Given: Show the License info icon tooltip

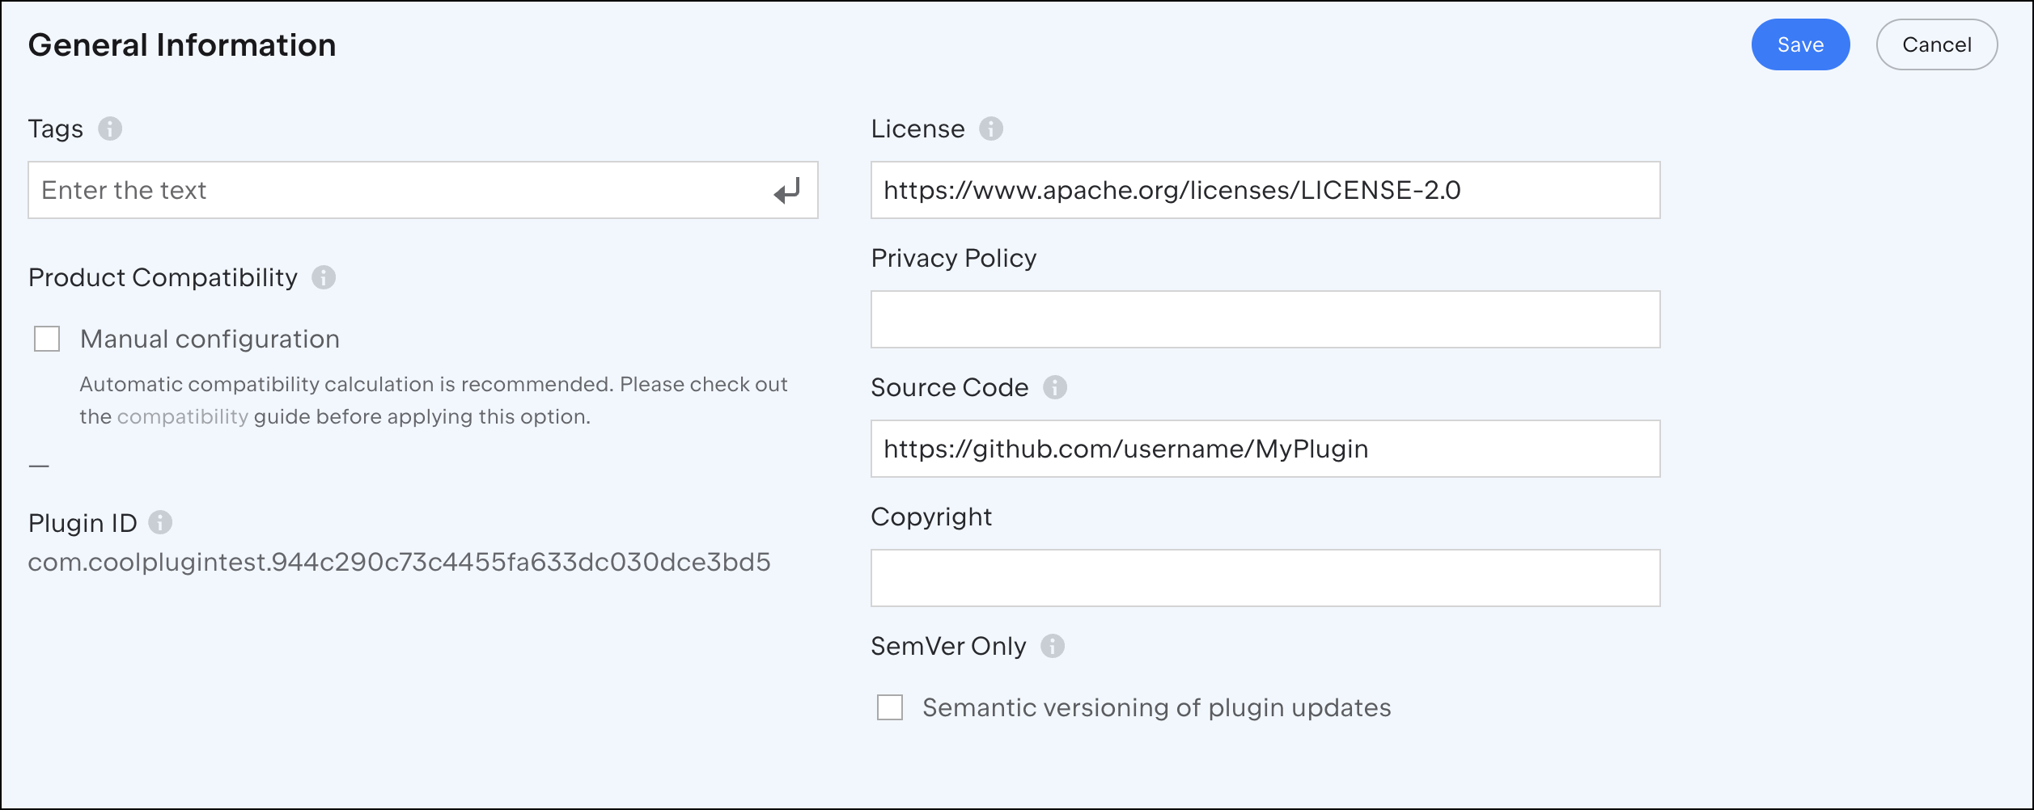Looking at the screenshot, I should pos(991,129).
